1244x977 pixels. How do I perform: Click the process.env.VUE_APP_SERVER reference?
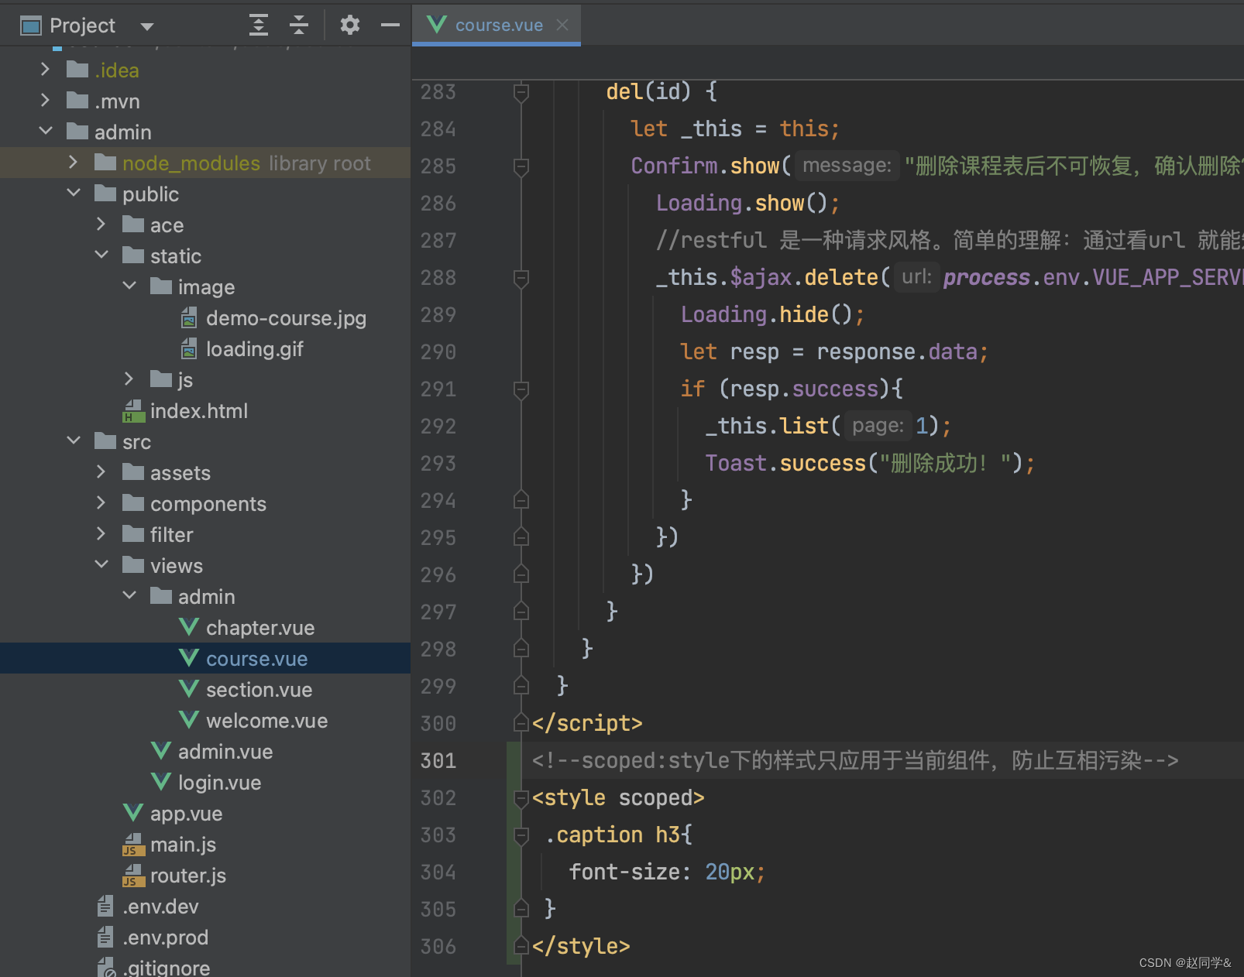1093,277
